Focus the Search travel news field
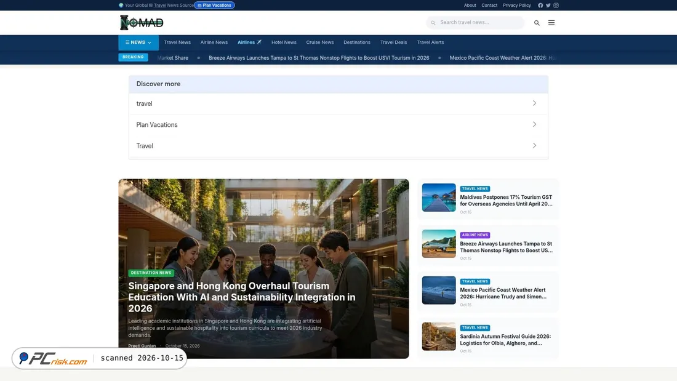This screenshot has width=677, height=381. pyautogui.click(x=475, y=22)
